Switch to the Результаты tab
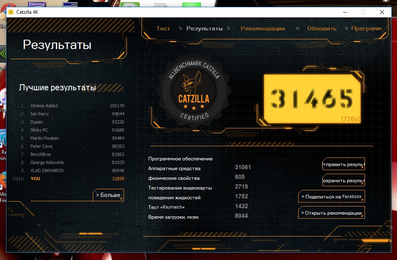This screenshot has width=397, height=260. tap(204, 29)
